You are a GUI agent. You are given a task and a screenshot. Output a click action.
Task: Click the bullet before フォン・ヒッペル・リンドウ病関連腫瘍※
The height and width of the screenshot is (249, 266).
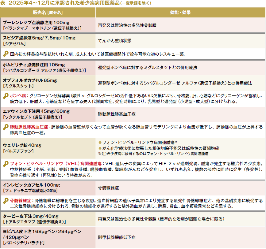tap(100, 143)
